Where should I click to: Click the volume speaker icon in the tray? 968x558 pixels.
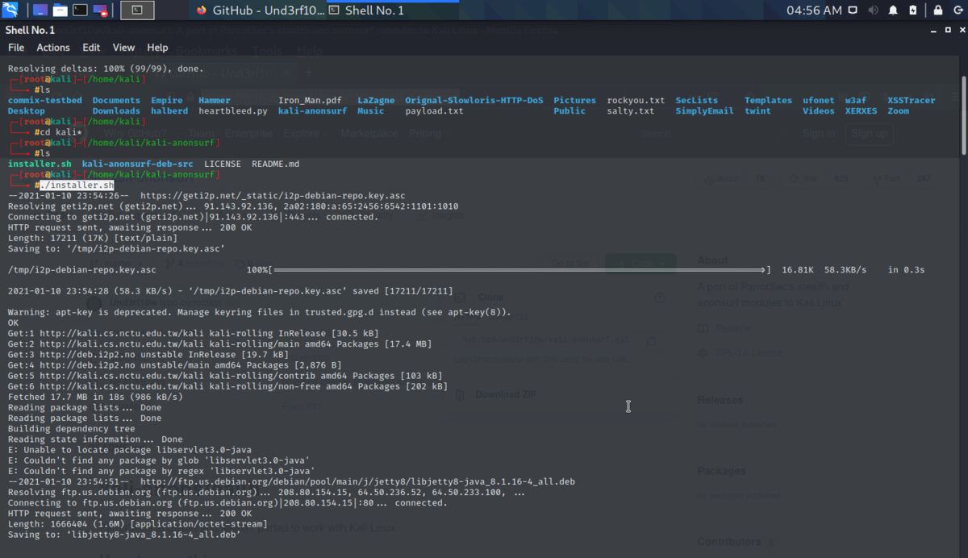pyautogui.click(x=874, y=10)
